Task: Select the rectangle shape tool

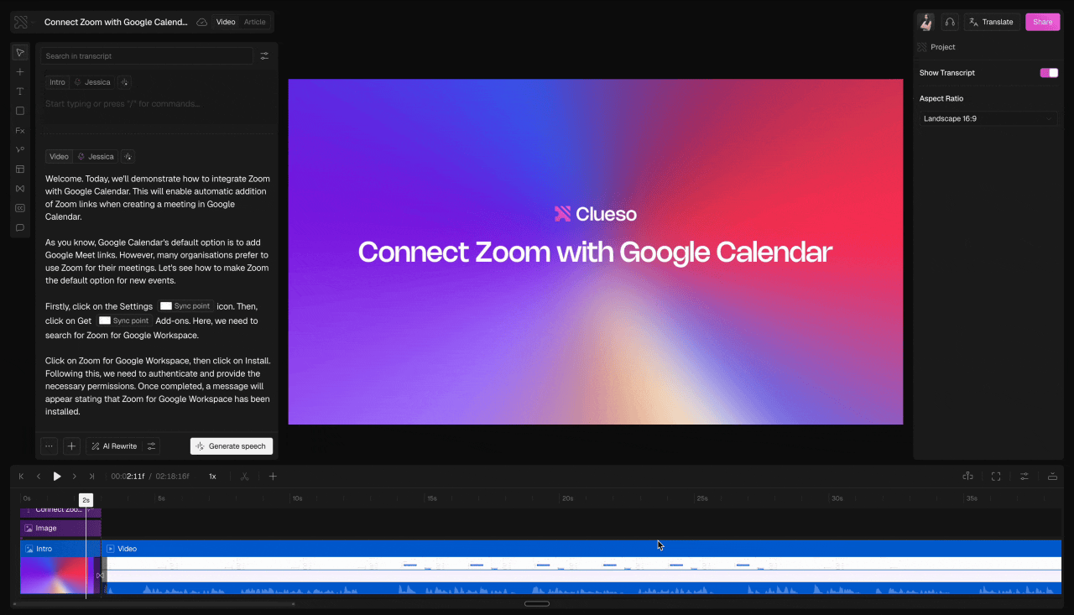Action: [20, 111]
